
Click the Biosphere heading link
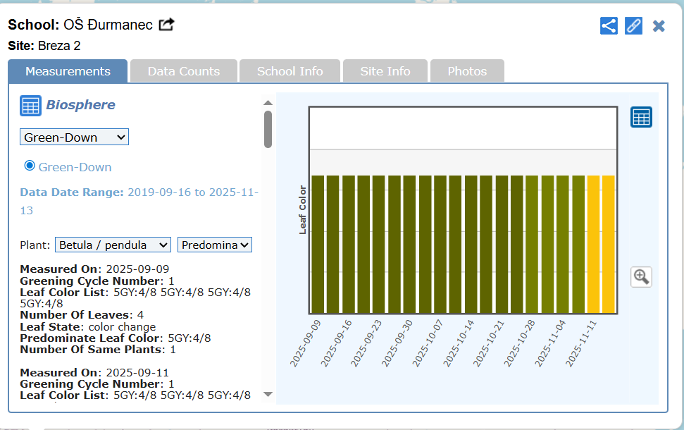tap(80, 105)
